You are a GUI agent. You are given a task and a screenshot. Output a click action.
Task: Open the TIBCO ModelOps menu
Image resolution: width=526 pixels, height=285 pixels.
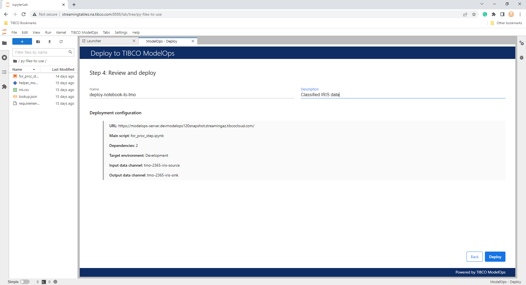pos(84,32)
